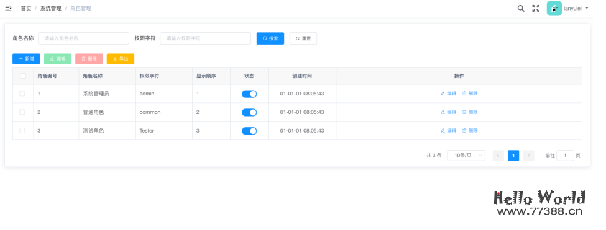The height and width of the screenshot is (230, 606).
Task: Click next page arrow in pagination
Action: tap(528, 156)
